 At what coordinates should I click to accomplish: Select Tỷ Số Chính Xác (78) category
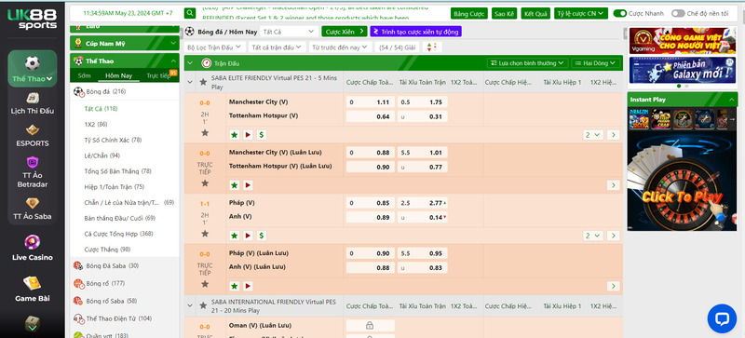tap(113, 140)
